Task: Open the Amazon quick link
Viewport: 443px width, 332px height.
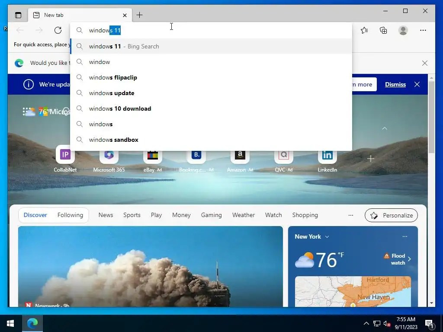Action: click(240, 160)
